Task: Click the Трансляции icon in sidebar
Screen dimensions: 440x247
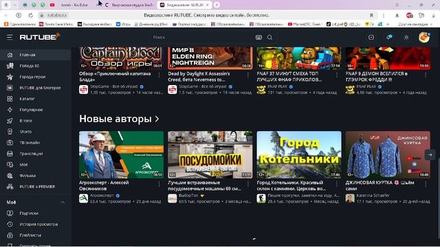Action: 10,154
